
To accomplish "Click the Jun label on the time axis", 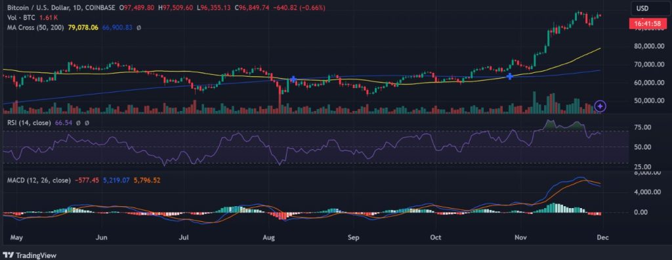I will click(102, 237).
